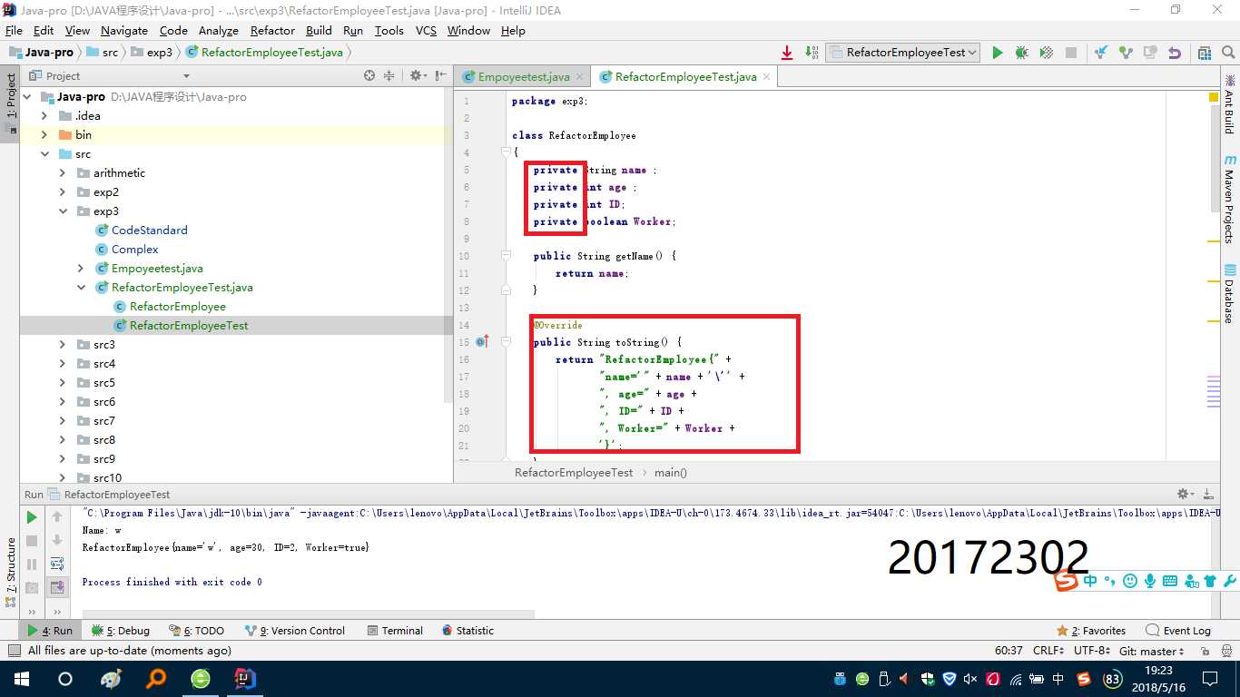Viewport: 1240px width, 697px height.
Task: Click the VCS Update Project icon
Action: click(x=1101, y=53)
